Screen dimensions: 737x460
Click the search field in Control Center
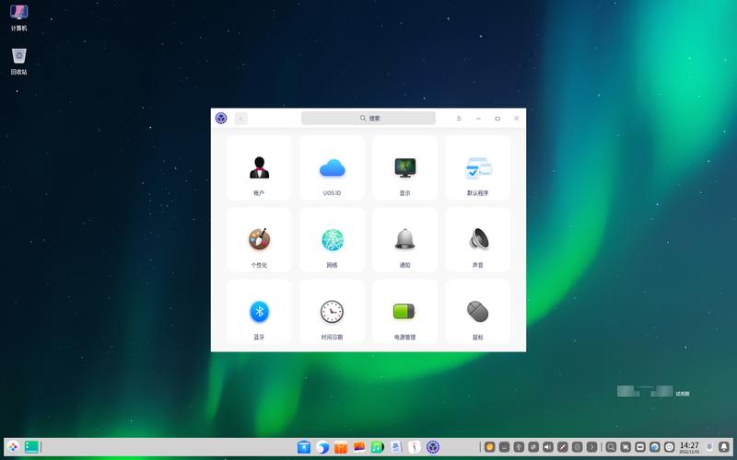click(x=368, y=119)
